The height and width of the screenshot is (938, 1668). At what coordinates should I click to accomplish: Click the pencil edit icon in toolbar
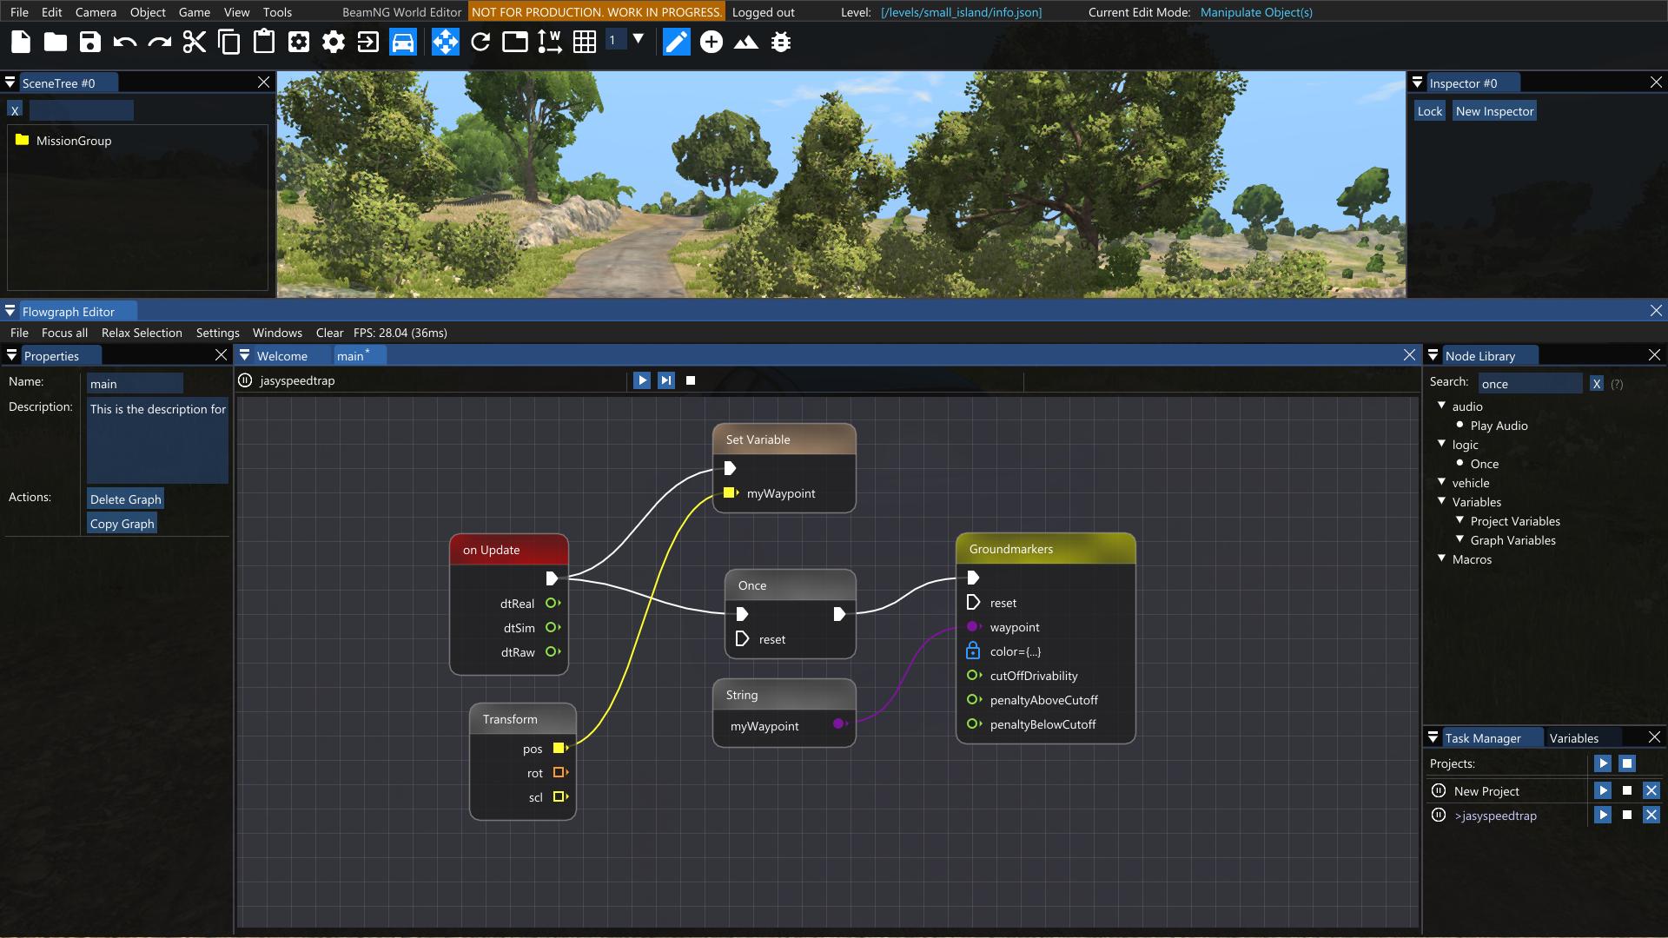click(x=676, y=42)
